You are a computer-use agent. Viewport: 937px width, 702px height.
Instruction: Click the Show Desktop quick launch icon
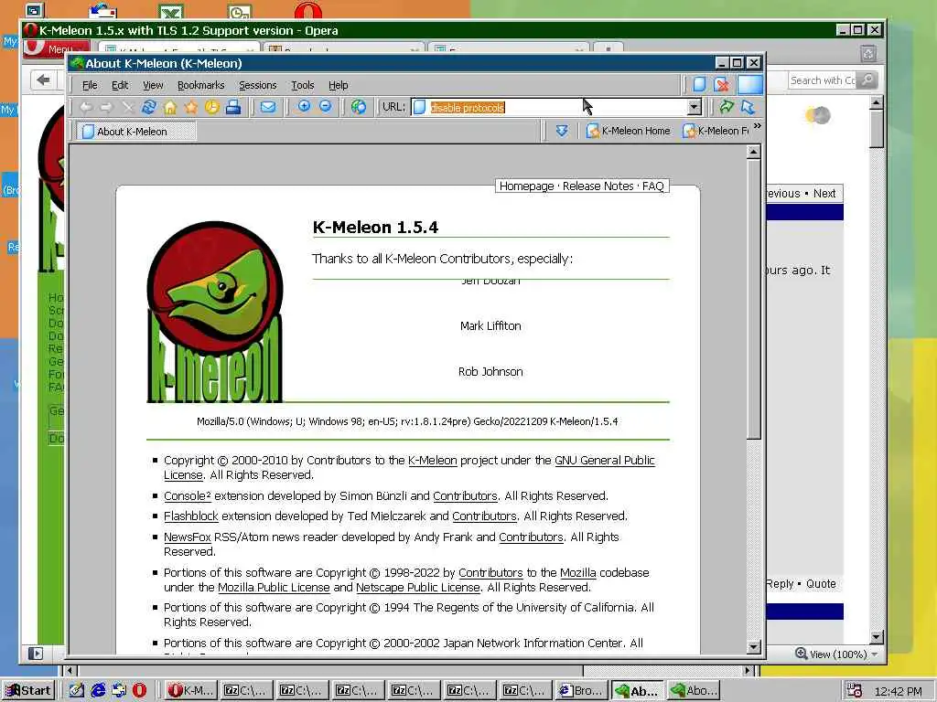coord(77,691)
